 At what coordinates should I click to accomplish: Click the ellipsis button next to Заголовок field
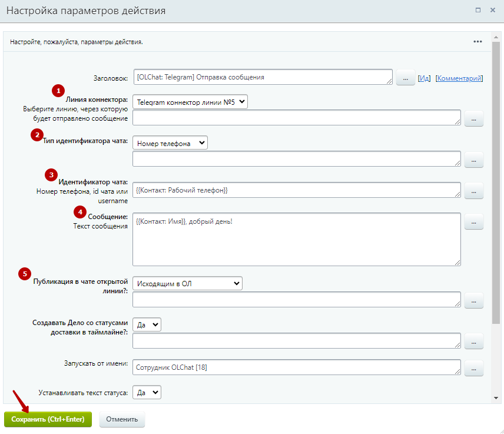[405, 77]
